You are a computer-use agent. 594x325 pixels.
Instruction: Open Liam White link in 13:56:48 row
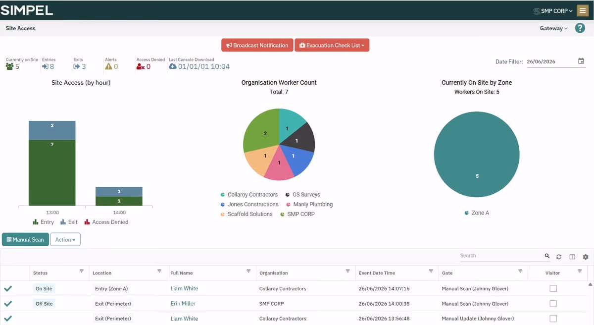[x=184, y=319]
